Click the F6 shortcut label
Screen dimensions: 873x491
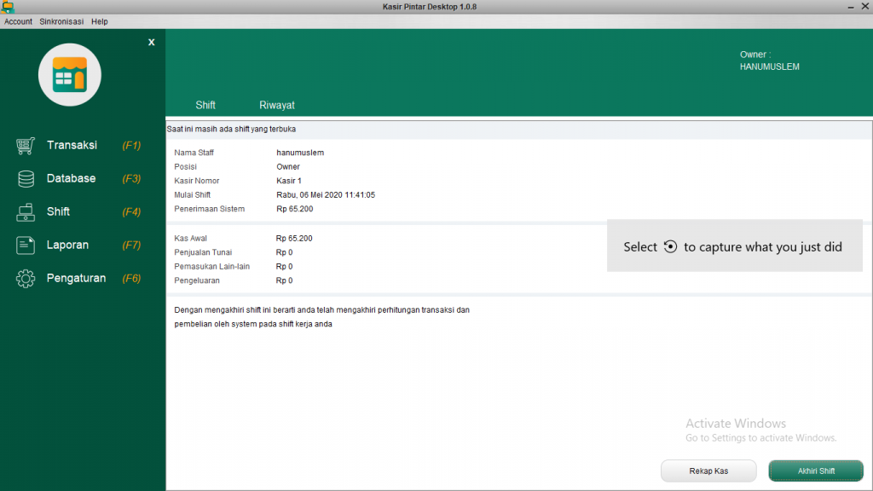(x=131, y=279)
